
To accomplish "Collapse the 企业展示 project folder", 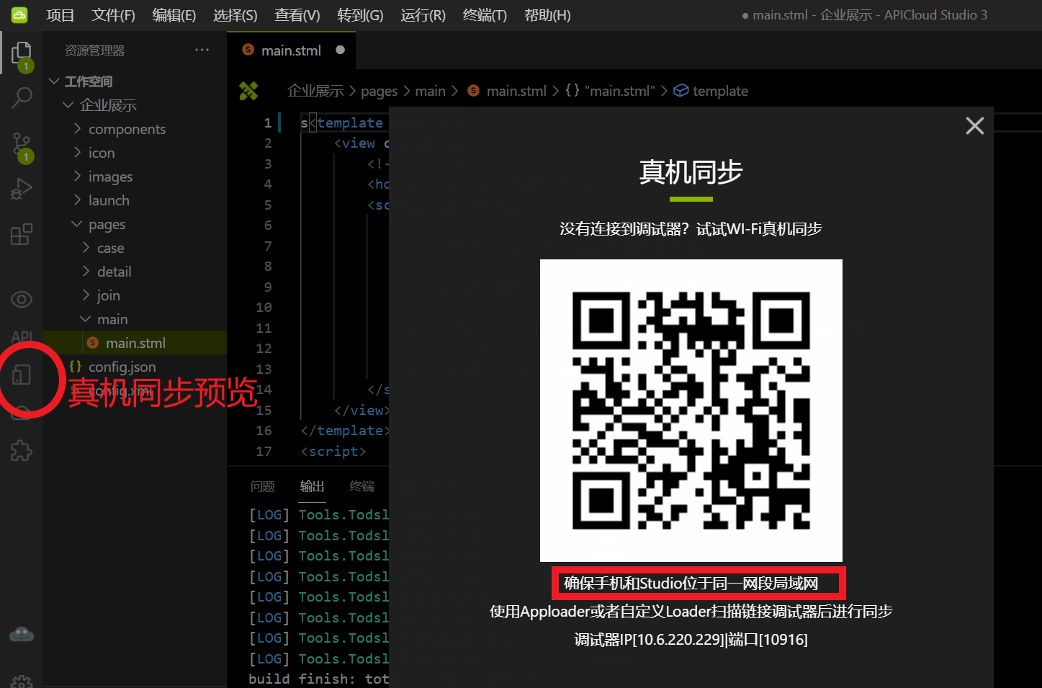I will [x=68, y=105].
